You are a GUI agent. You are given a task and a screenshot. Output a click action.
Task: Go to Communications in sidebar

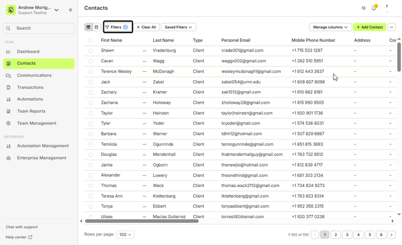pos(34,75)
